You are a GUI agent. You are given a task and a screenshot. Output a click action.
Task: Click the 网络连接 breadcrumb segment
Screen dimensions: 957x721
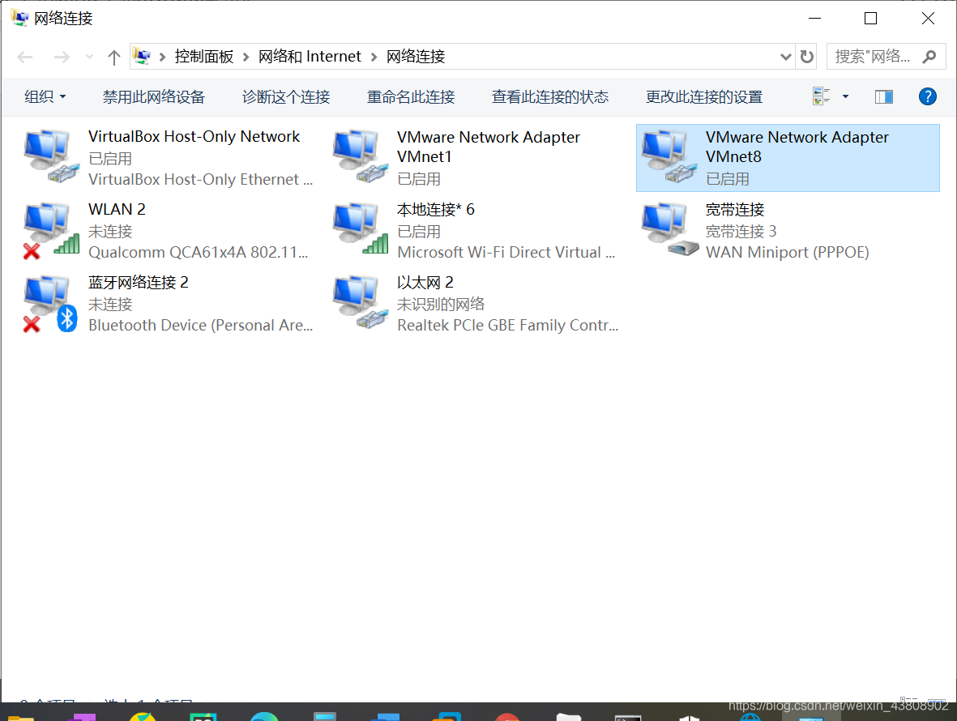tap(416, 57)
